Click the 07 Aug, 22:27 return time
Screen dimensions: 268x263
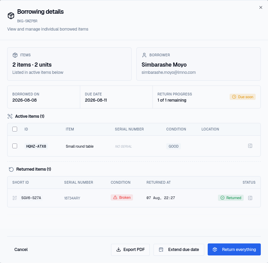161,198
